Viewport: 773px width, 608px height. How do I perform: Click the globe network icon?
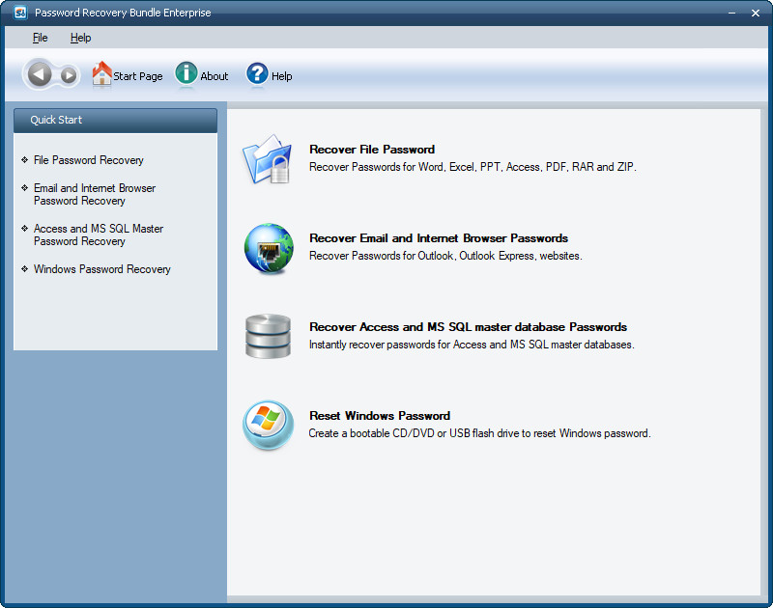269,248
